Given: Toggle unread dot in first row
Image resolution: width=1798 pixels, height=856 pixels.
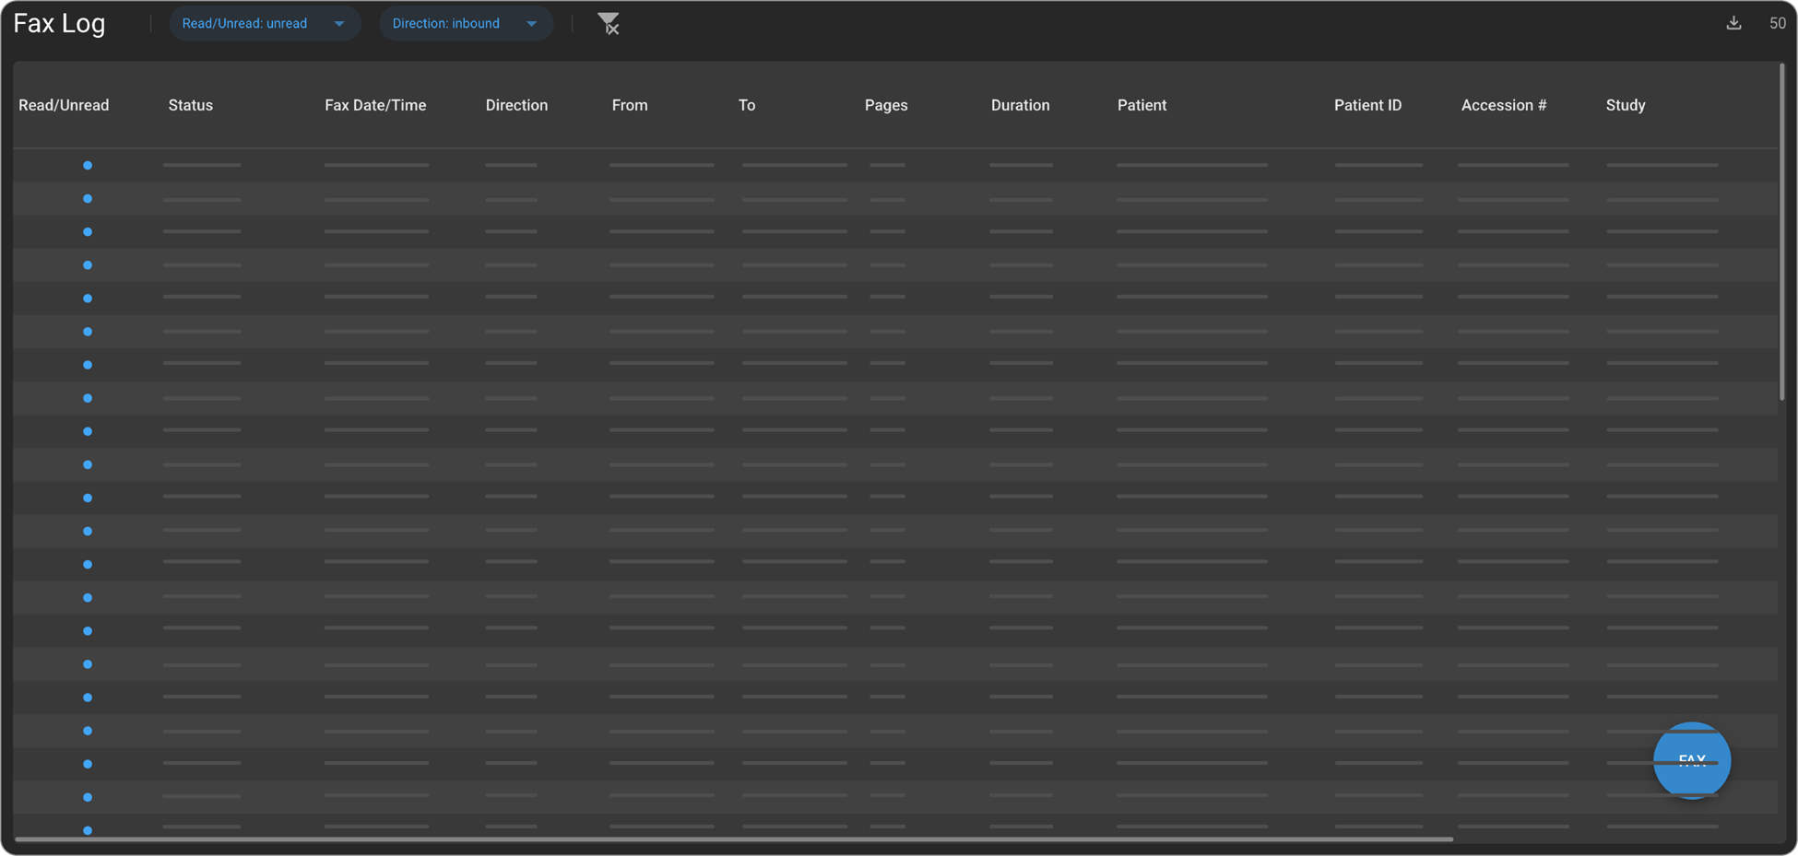Looking at the screenshot, I should [x=88, y=166].
